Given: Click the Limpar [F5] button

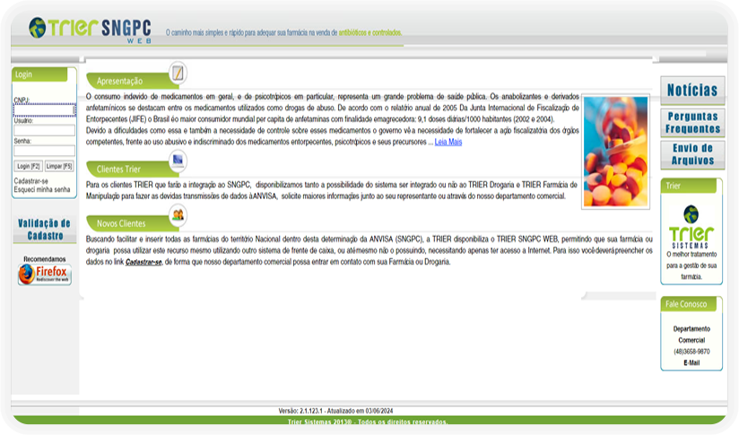Looking at the screenshot, I should (x=59, y=166).
